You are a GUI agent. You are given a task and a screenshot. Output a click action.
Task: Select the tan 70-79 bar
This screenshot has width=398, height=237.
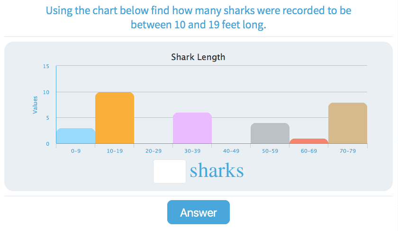[348, 123]
